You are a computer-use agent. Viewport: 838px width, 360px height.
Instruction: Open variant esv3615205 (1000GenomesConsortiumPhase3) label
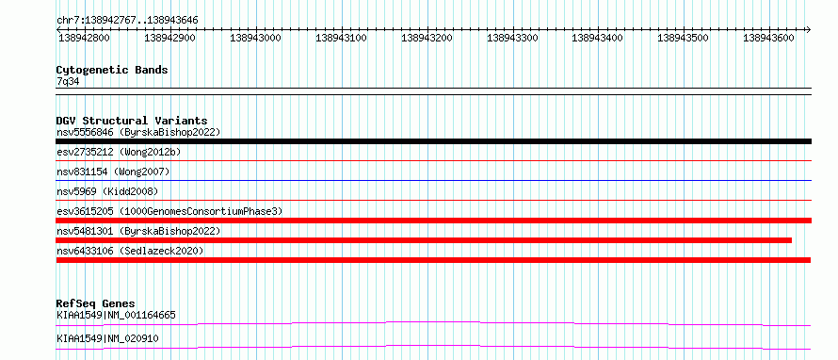coord(169,211)
